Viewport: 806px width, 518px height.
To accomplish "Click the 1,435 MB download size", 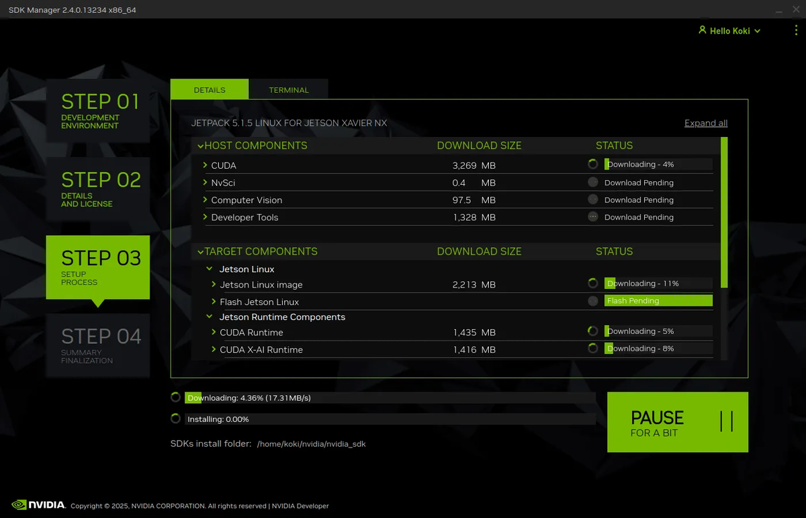I will [474, 333].
